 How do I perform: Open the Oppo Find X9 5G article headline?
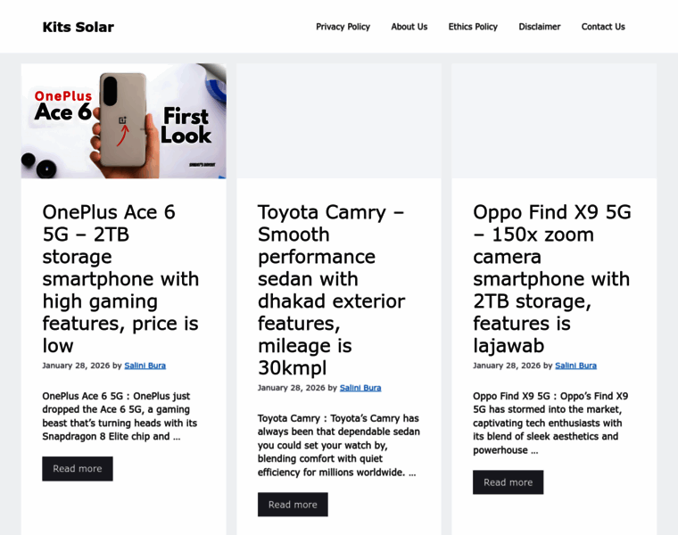(551, 278)
